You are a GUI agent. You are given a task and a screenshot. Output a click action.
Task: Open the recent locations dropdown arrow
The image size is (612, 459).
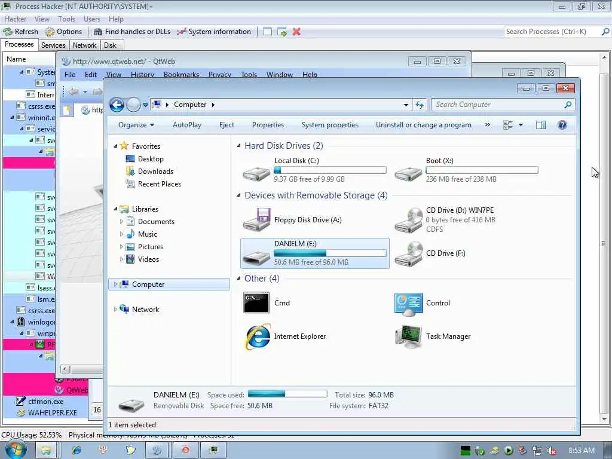[145, 105]
